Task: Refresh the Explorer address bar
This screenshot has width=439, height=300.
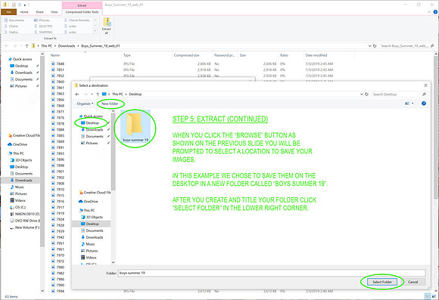Action: 375,46
